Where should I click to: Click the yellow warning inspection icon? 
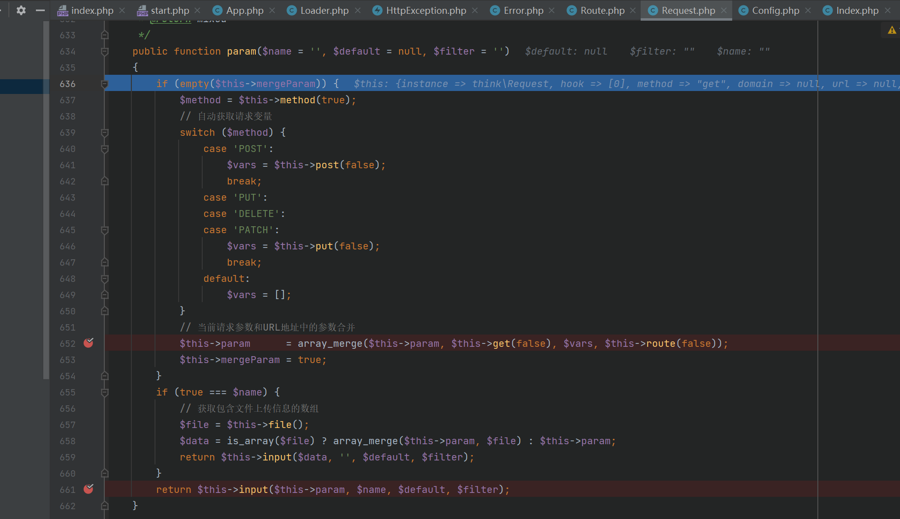click(892, 30)
